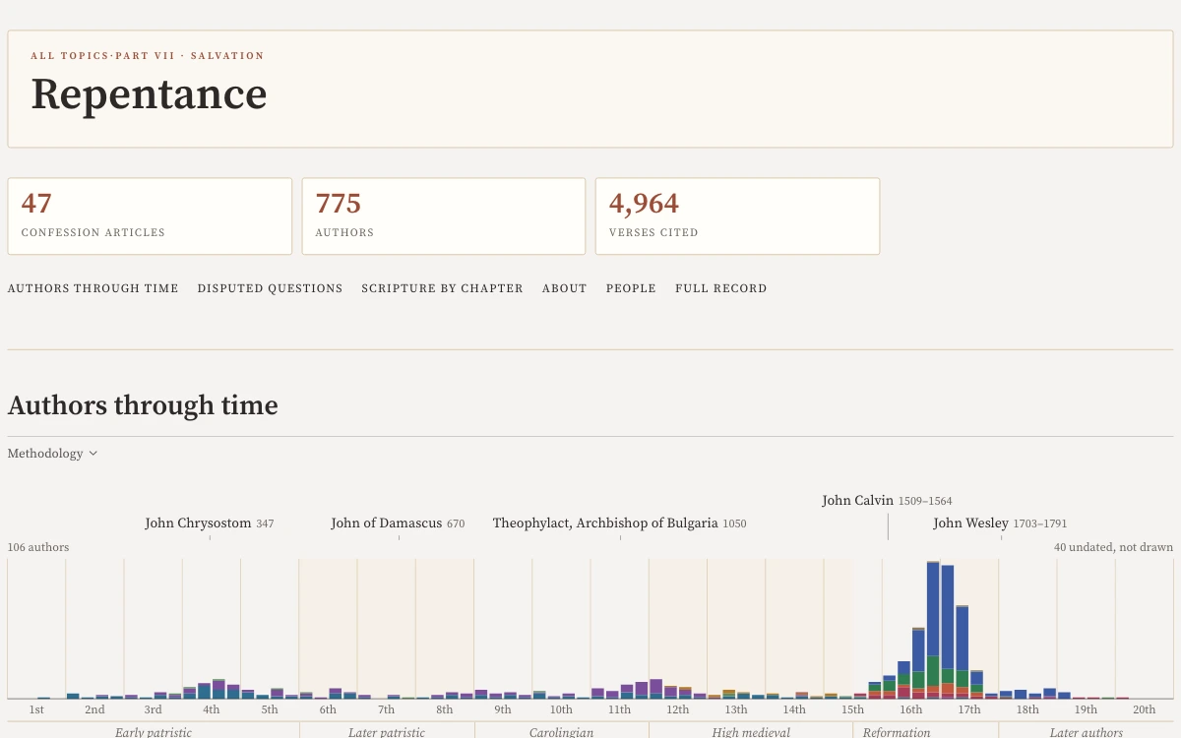Click '40 undated, not drawn' note
This screenshot has height=738, width=1181.
1113,547
